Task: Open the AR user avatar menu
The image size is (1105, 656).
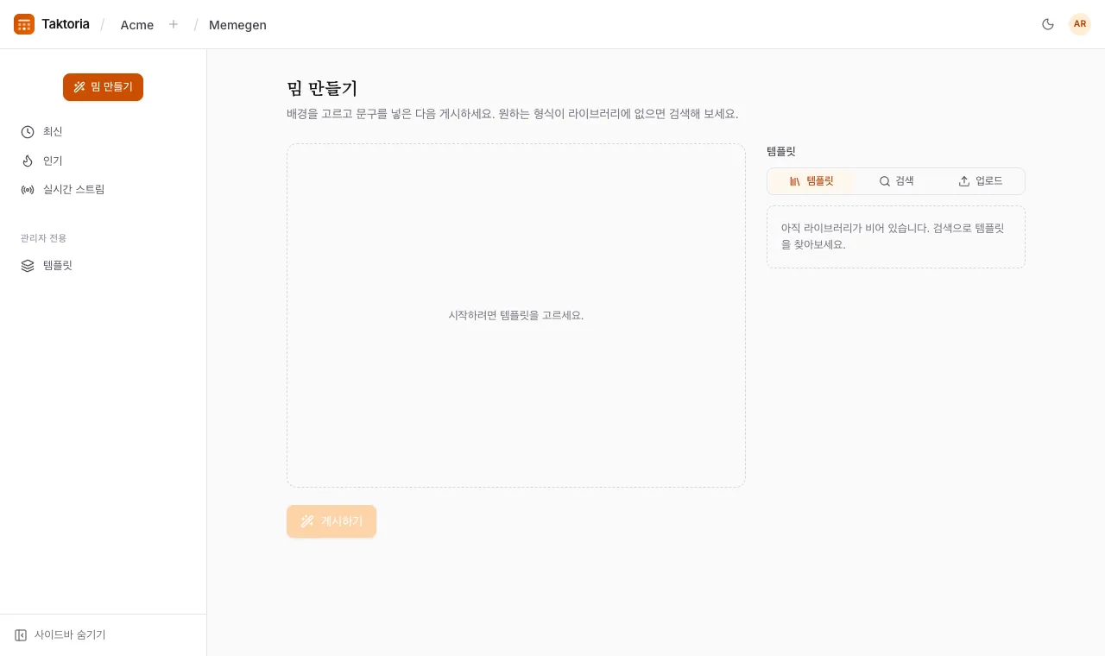Action: point(1080,24)
